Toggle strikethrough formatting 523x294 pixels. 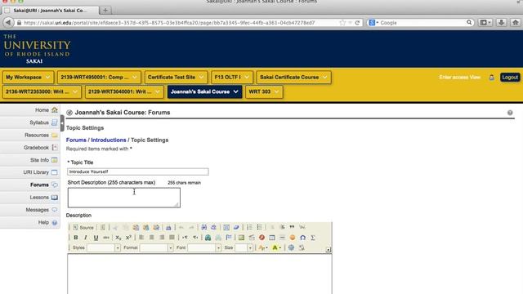[x=106, y=238]
